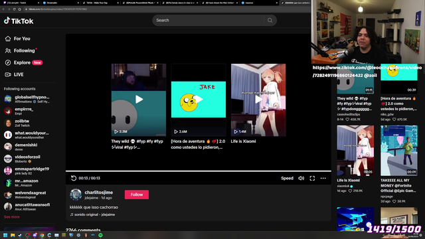Open the Explore page

tap(24, 62)
